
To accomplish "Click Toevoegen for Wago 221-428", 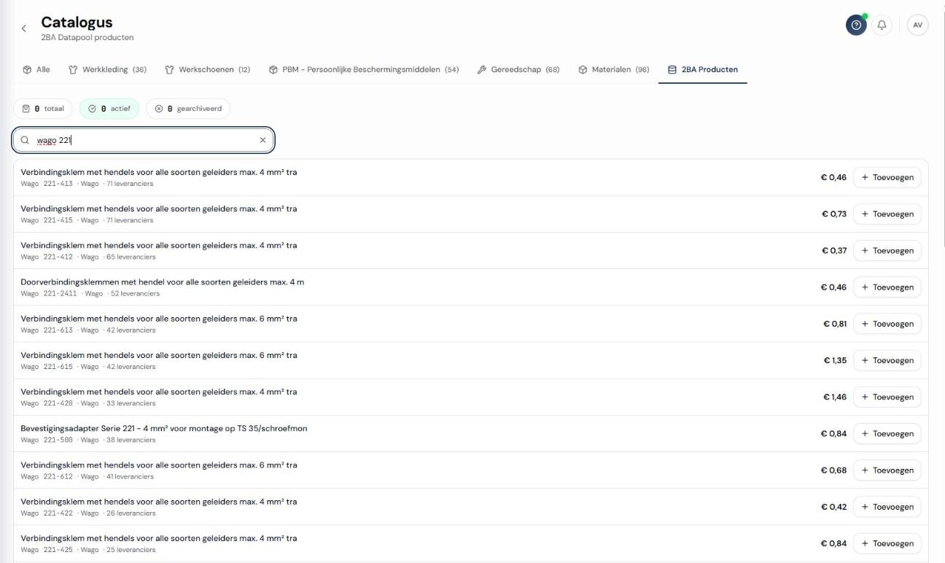I will click(887, 397).
